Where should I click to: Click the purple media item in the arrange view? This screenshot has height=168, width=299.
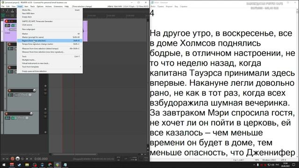[x=85, y=31]
